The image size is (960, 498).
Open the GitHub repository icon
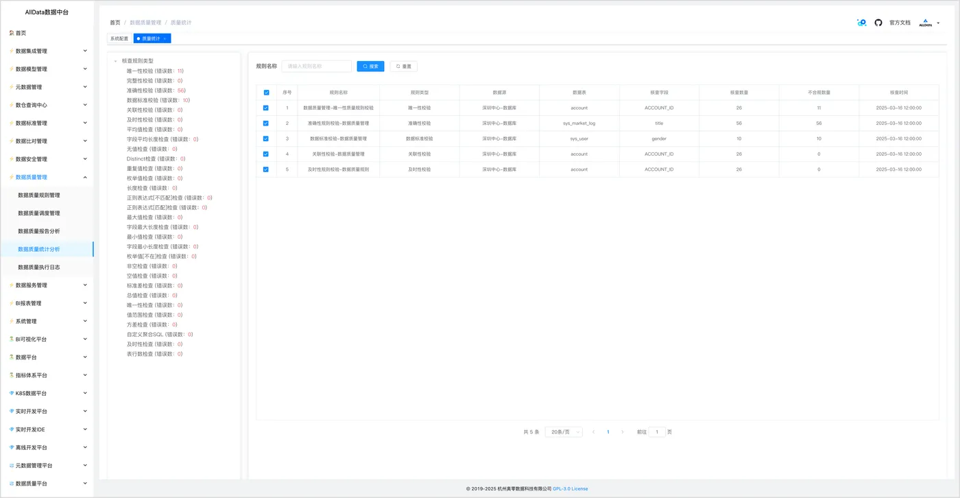(878, 23)
